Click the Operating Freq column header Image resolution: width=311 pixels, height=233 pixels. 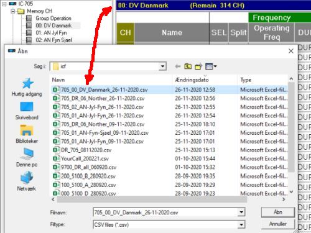[x=272, y=32]
